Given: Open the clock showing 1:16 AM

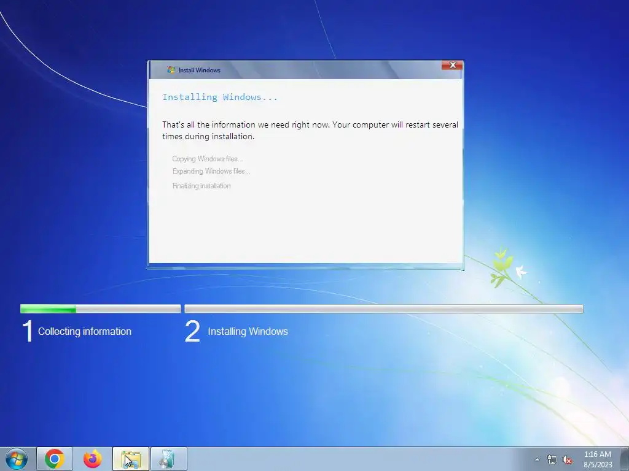Looking at the screenshot, I should coord(598,459).
